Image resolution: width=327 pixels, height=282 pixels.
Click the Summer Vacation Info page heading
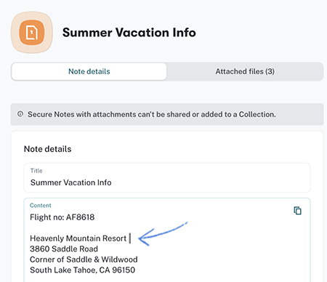click(x=129, y=33)
